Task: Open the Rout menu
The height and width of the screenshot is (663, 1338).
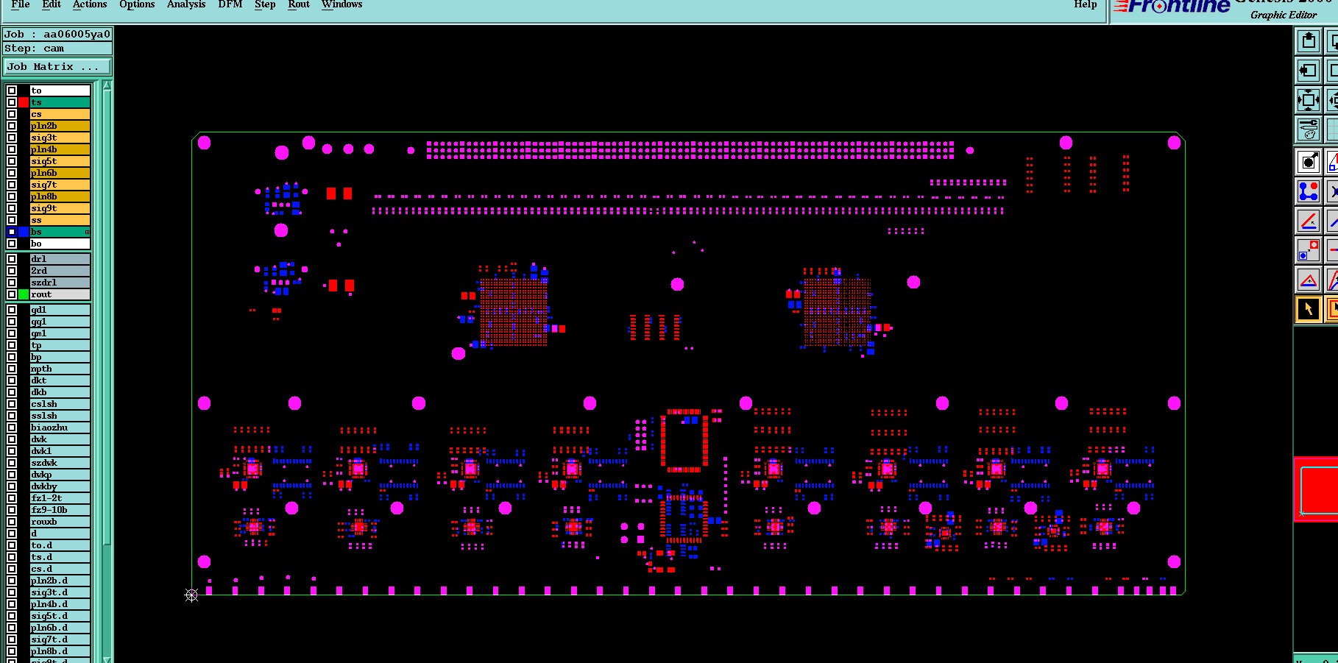Action: click(299, 4)
